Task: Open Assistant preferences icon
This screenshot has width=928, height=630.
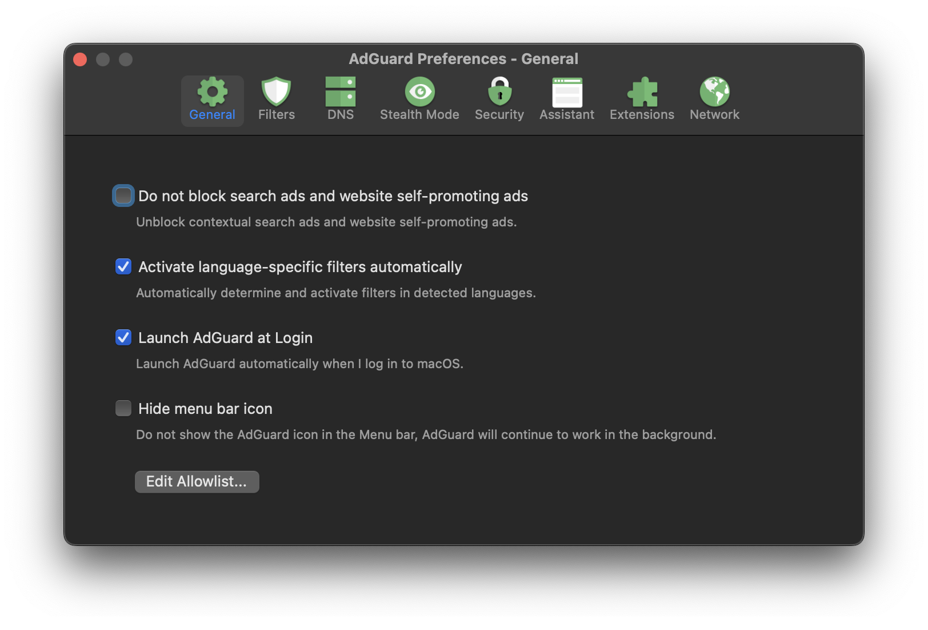Action: (566, 91)
